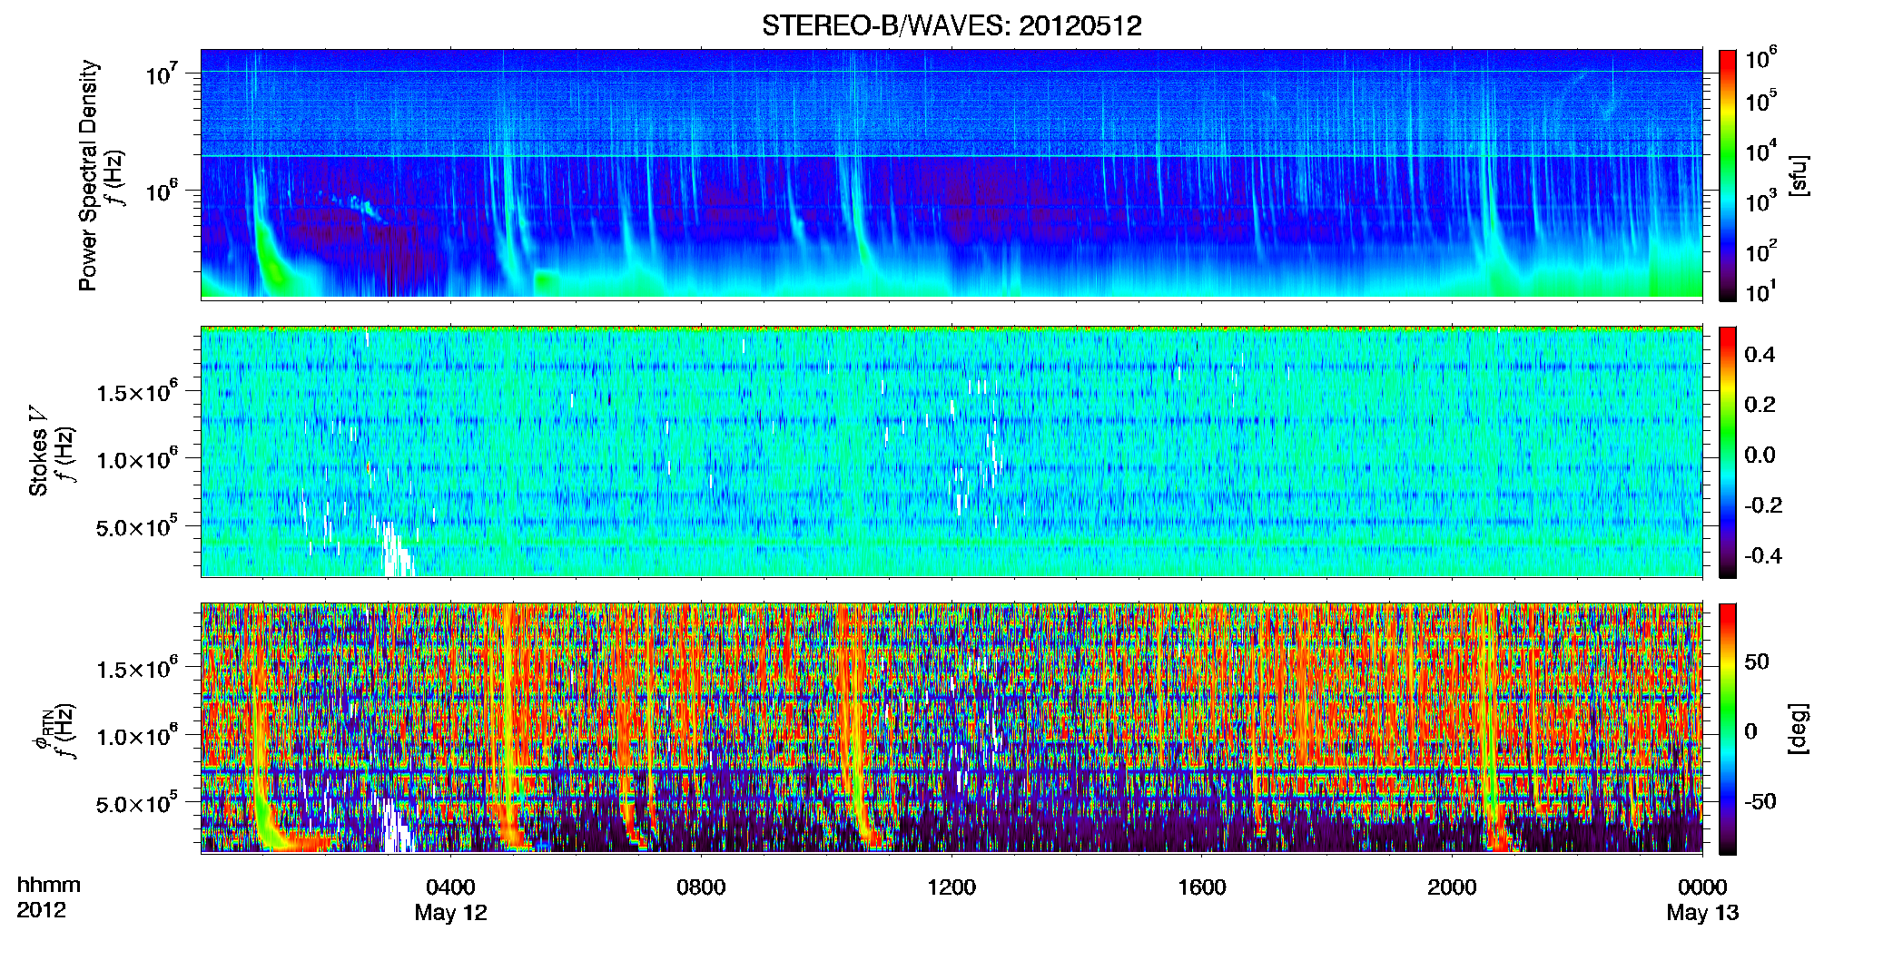
Task: Click the 0400 time tick label
Action: pos(450,887)
